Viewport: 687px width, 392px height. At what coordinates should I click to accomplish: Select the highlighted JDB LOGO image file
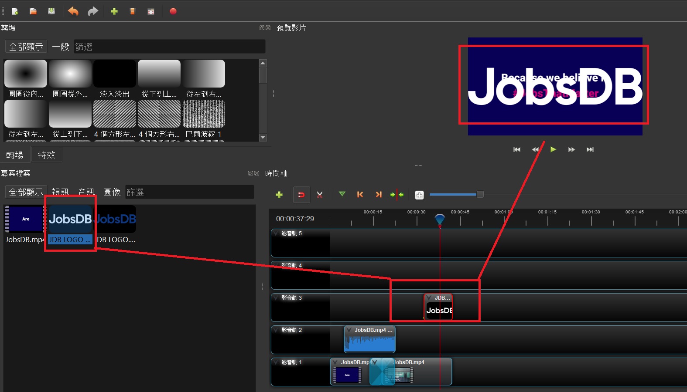point(70,225)
